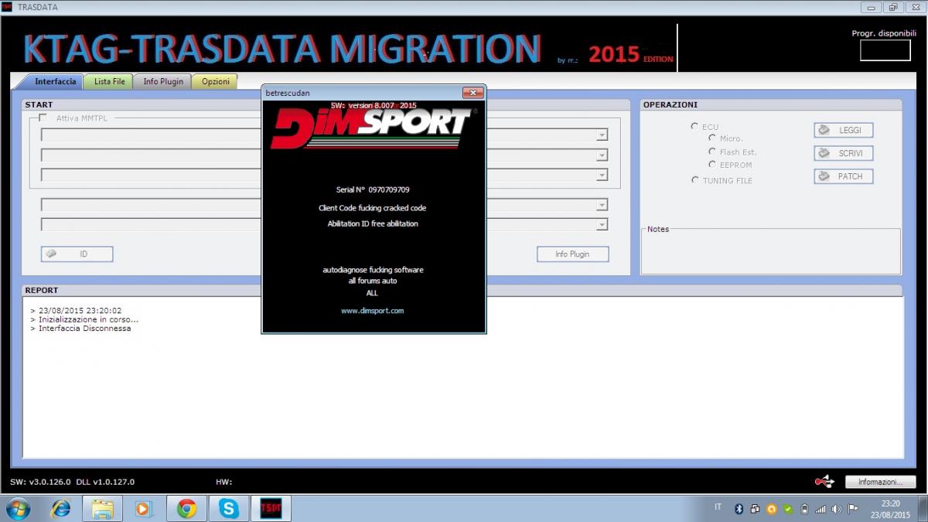The image size is (928, 522).
Task: Open Windows Explorer from taskbar
Action: click(x=102, y=508)
